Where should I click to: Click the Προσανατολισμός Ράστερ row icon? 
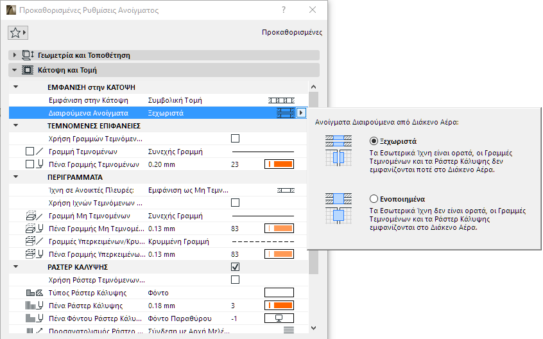pos(34,331)
